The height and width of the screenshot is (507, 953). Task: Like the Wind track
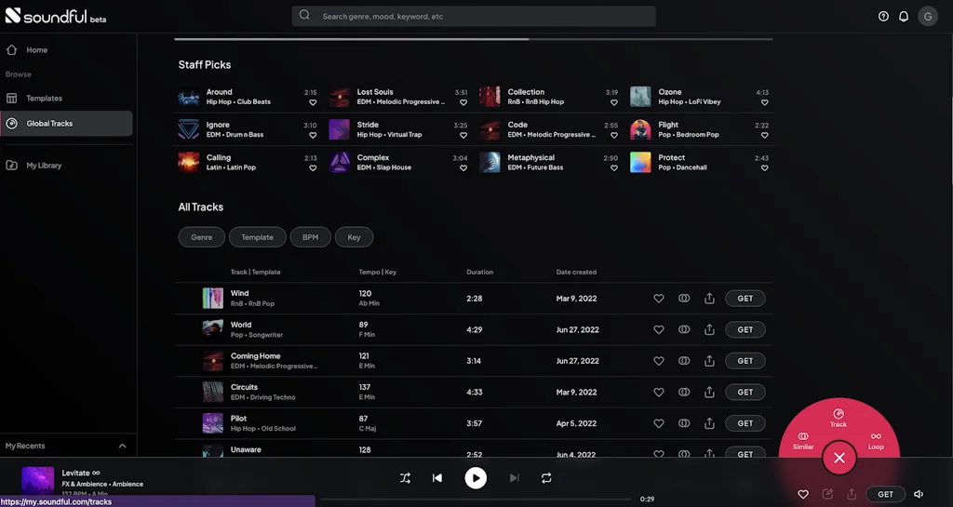tap(658, 298)
